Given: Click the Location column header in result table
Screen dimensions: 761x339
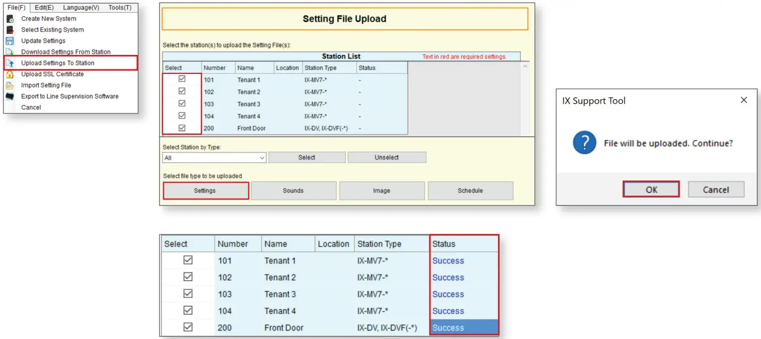Looking at the screenshot, I should [334, 244].
